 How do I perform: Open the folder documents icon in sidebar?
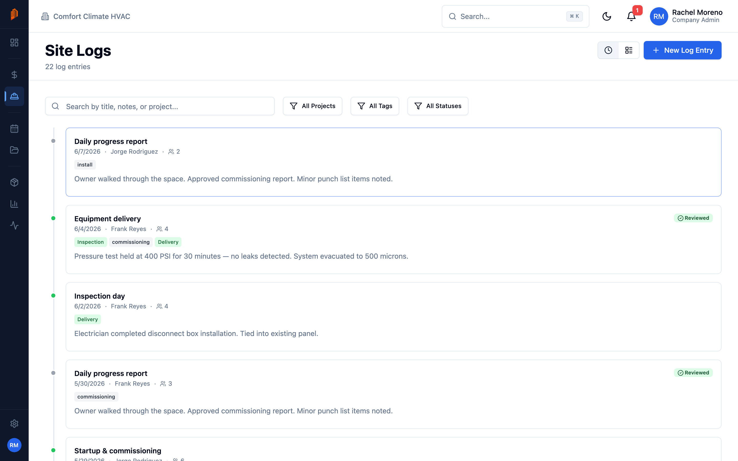tap(14, 150)
